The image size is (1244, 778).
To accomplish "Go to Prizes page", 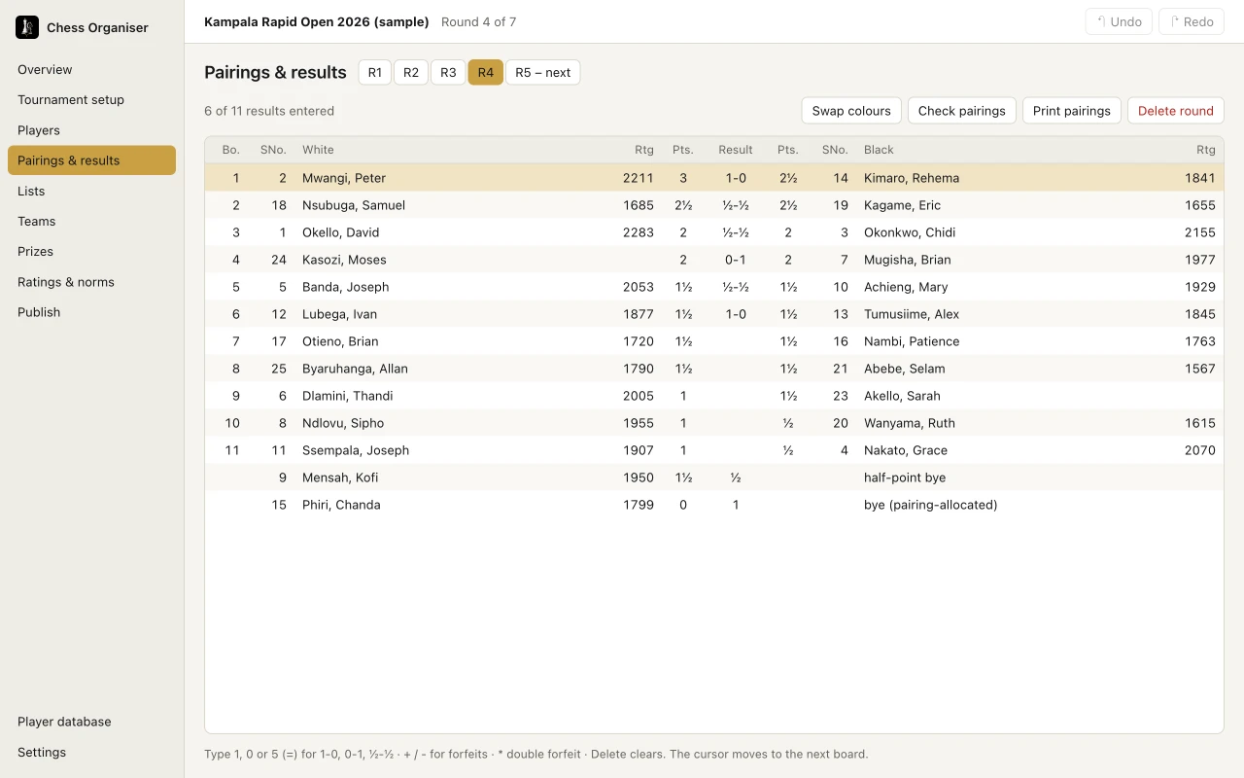I will (91, 252).
